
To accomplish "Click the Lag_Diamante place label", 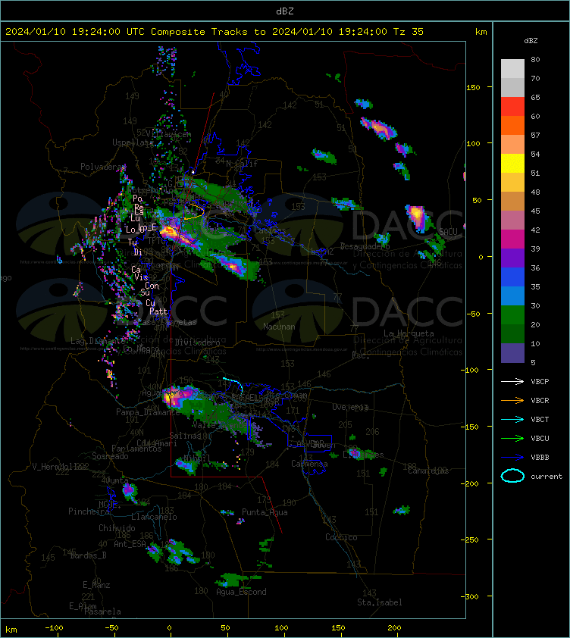I will [x=98, y=340].
